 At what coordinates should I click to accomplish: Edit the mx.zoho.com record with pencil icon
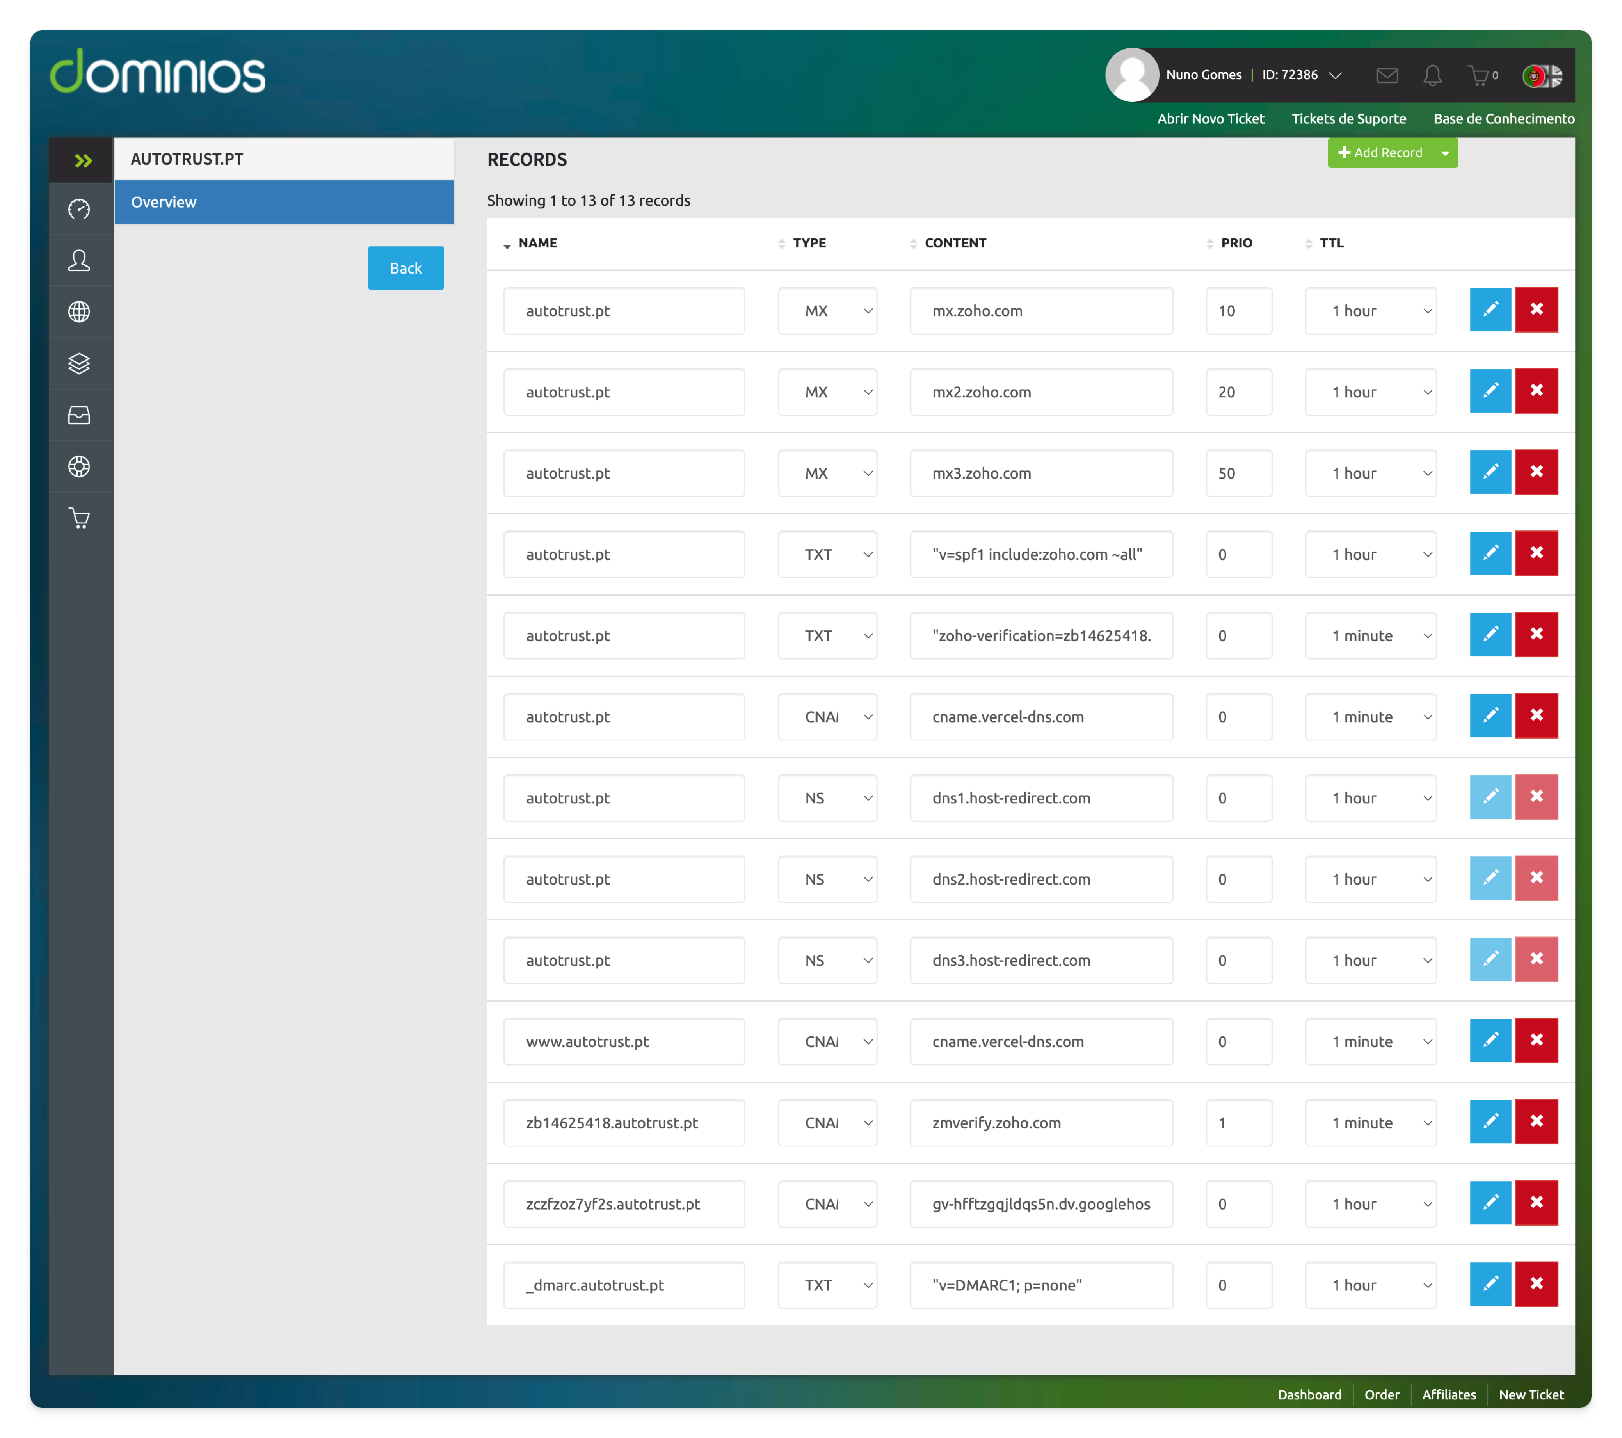point(1489,310)
